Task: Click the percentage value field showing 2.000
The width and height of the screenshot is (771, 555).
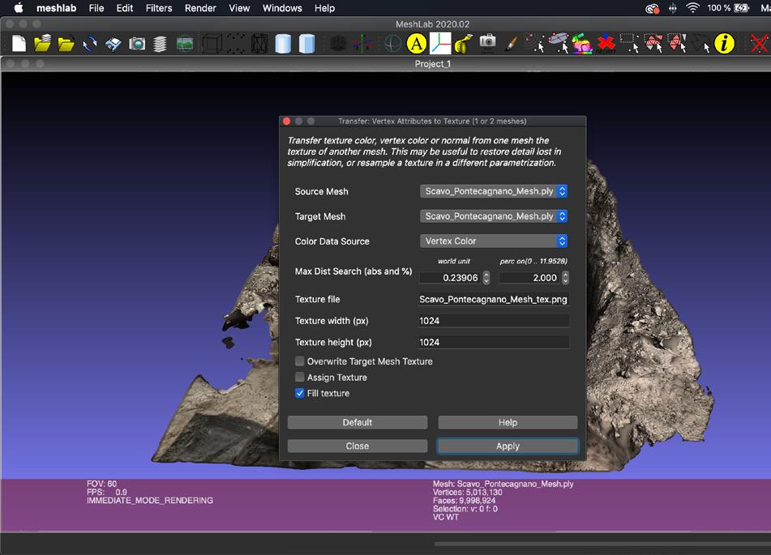Action: pyautogui.click(x=529, y=278)
